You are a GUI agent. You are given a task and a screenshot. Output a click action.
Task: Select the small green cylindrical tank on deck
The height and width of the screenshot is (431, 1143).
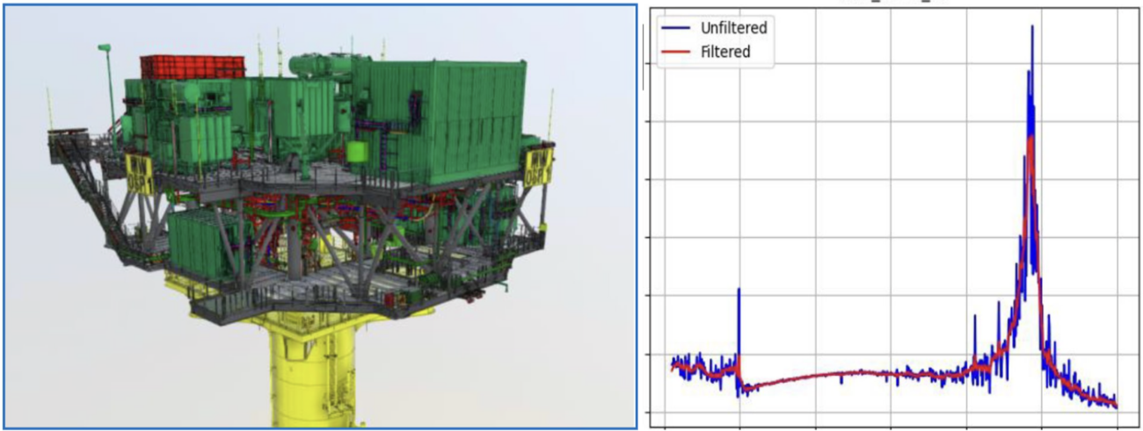(x=356, y=152)
